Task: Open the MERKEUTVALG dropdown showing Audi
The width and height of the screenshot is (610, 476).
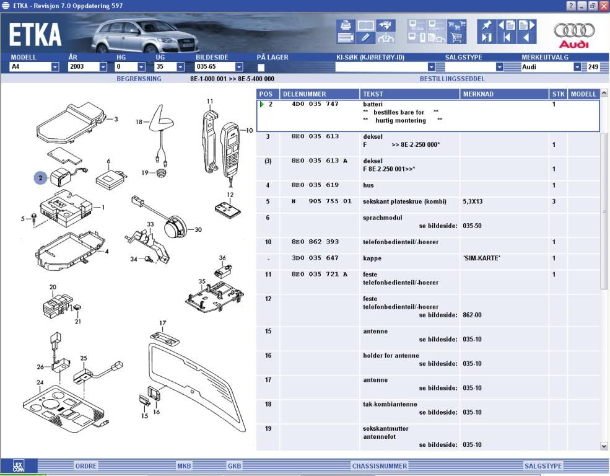Action: 577,67
